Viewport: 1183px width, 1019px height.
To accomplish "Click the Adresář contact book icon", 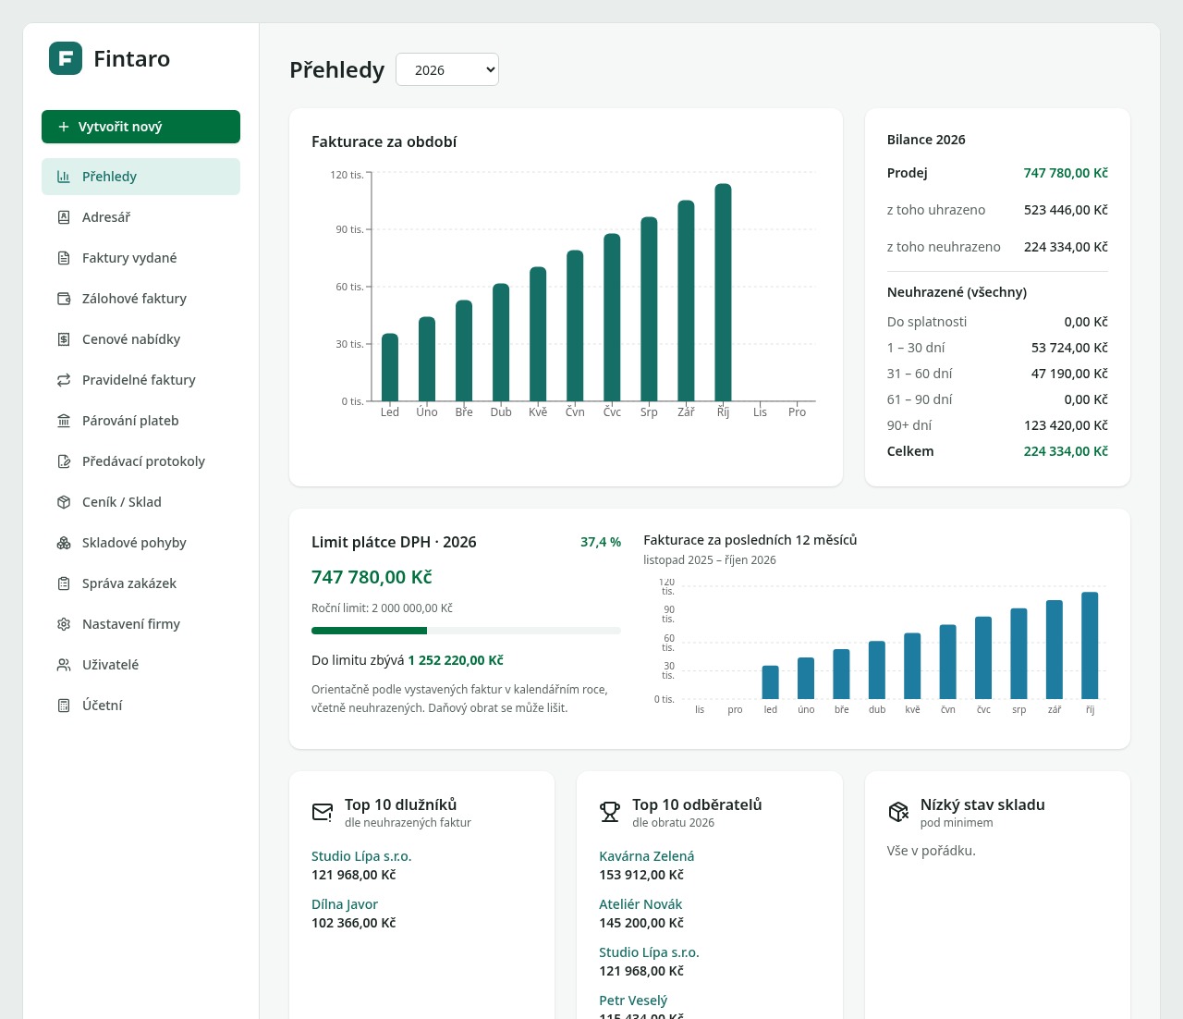I will click(64, 217).
